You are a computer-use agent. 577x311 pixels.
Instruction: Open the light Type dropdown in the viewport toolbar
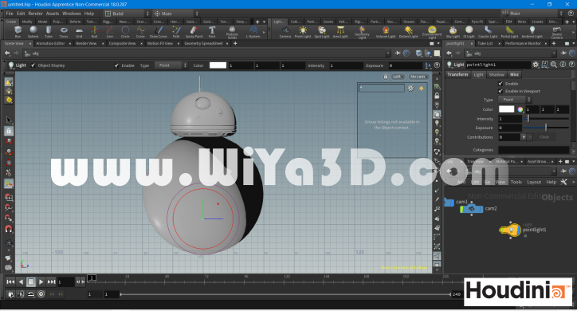click(x=171, y=65)
